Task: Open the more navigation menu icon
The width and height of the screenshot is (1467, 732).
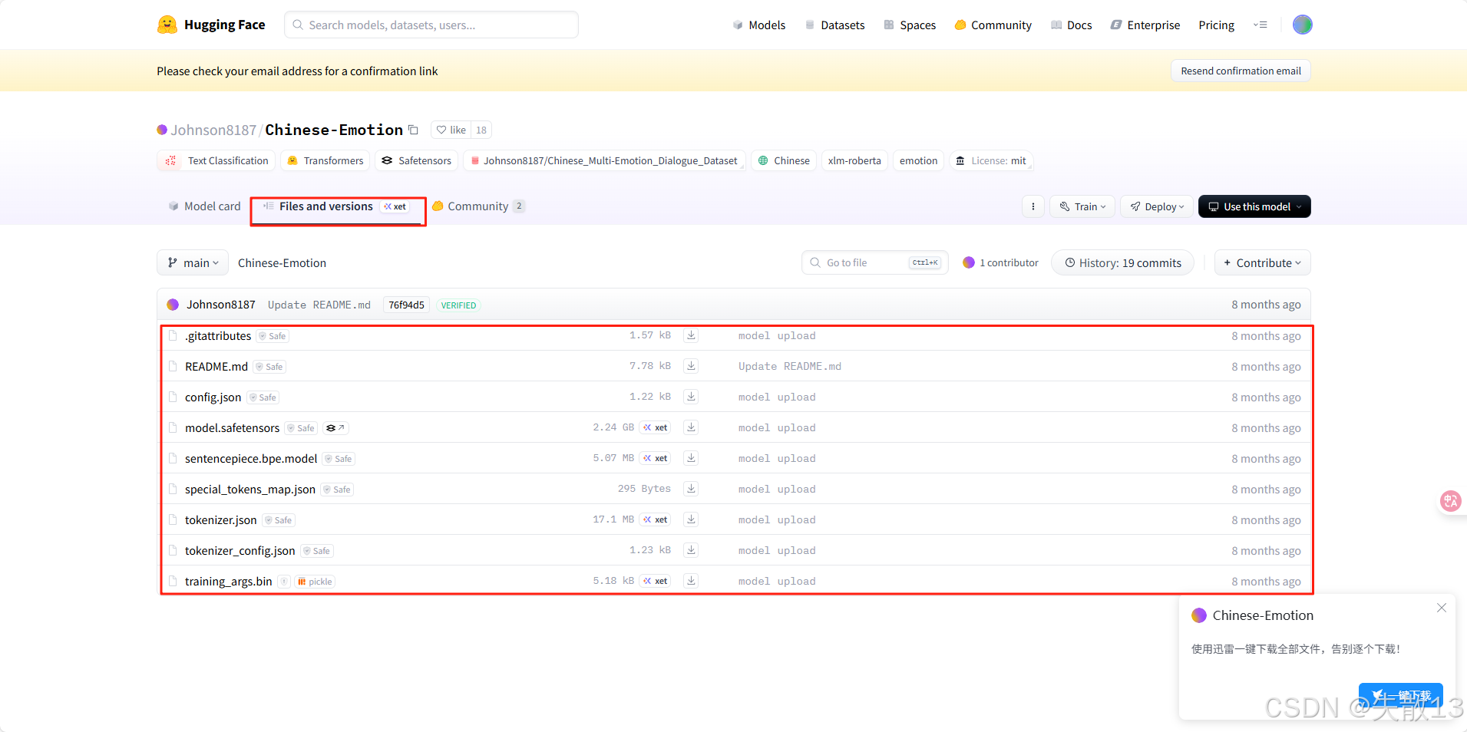Action: 1260,25
